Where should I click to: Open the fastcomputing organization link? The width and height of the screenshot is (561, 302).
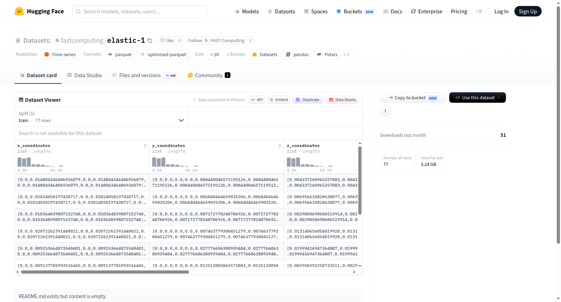coord(82,40)
